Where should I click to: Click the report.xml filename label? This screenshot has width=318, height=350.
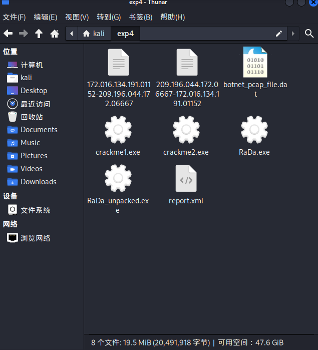(x=186, y=201)
